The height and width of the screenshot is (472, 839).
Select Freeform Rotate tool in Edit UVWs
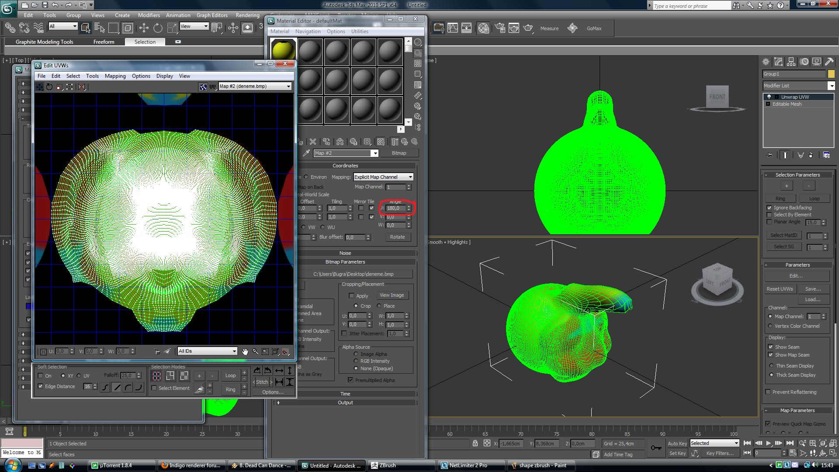point(49,87)
